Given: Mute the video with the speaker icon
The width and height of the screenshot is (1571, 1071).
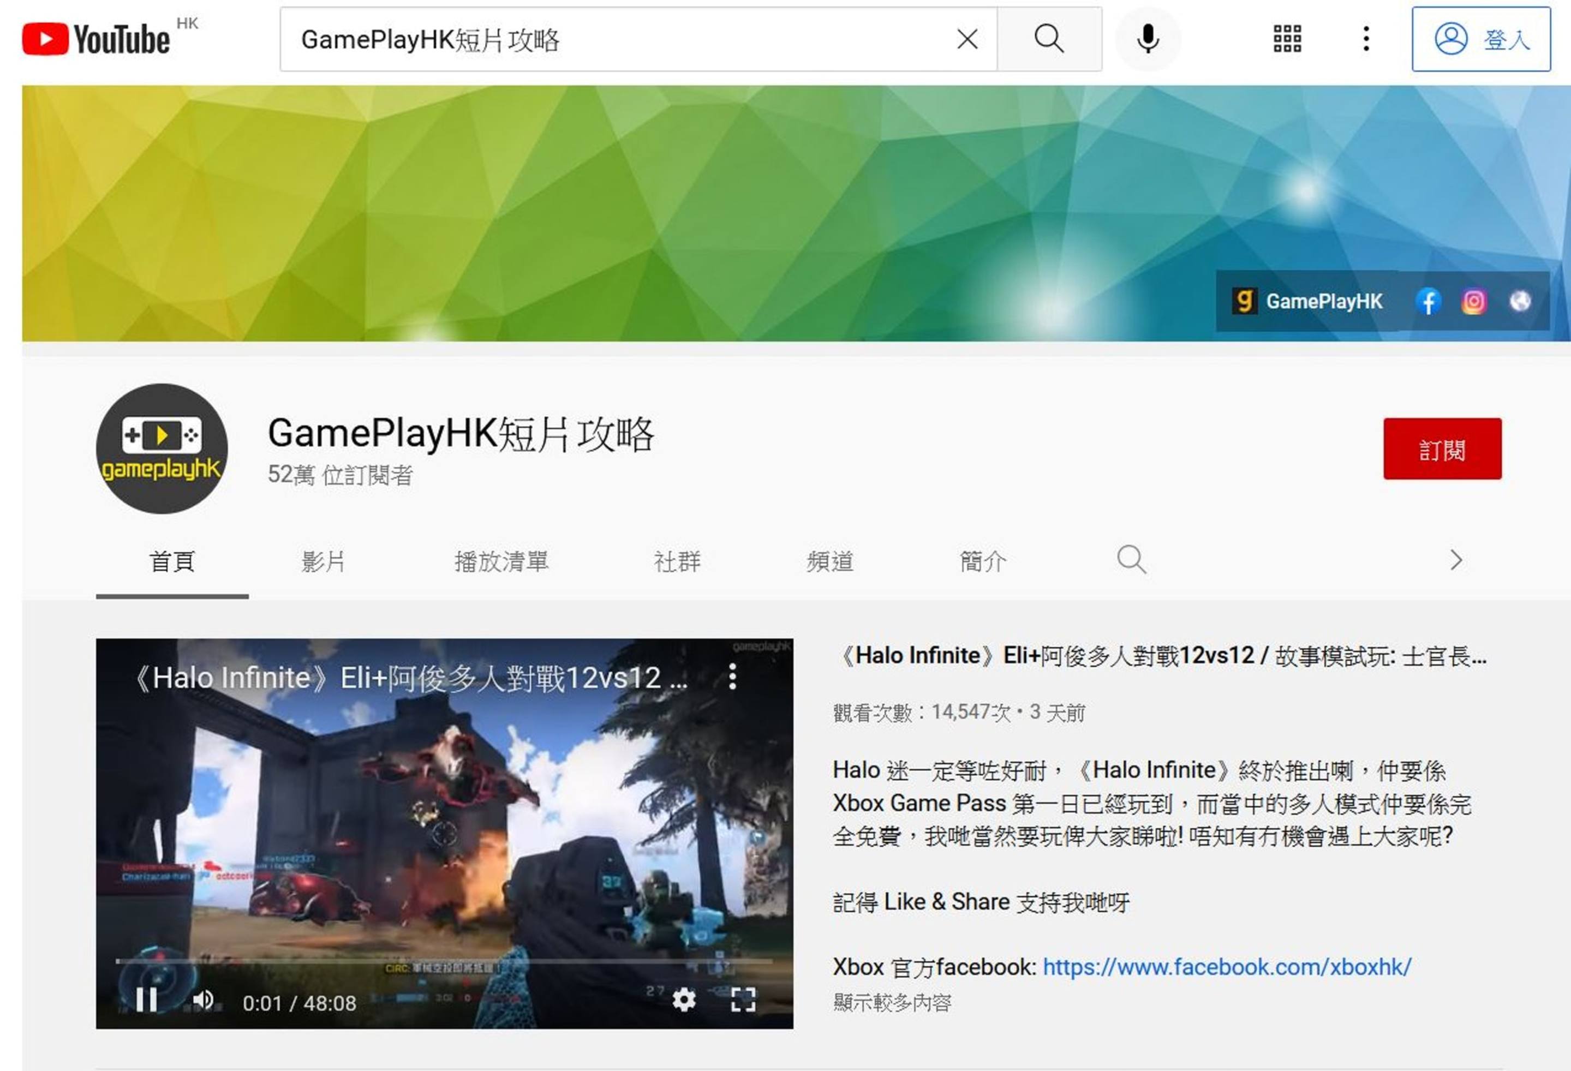Looking at the screenshot, I should 204,1000.
